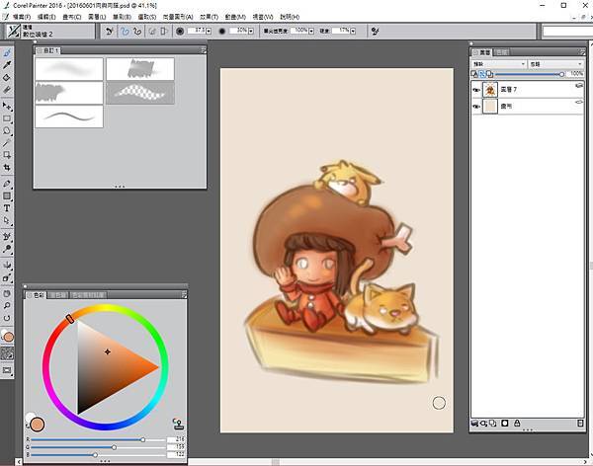Select the Cloner tool
Screen dimensions: 593x466
pos(7,237)
